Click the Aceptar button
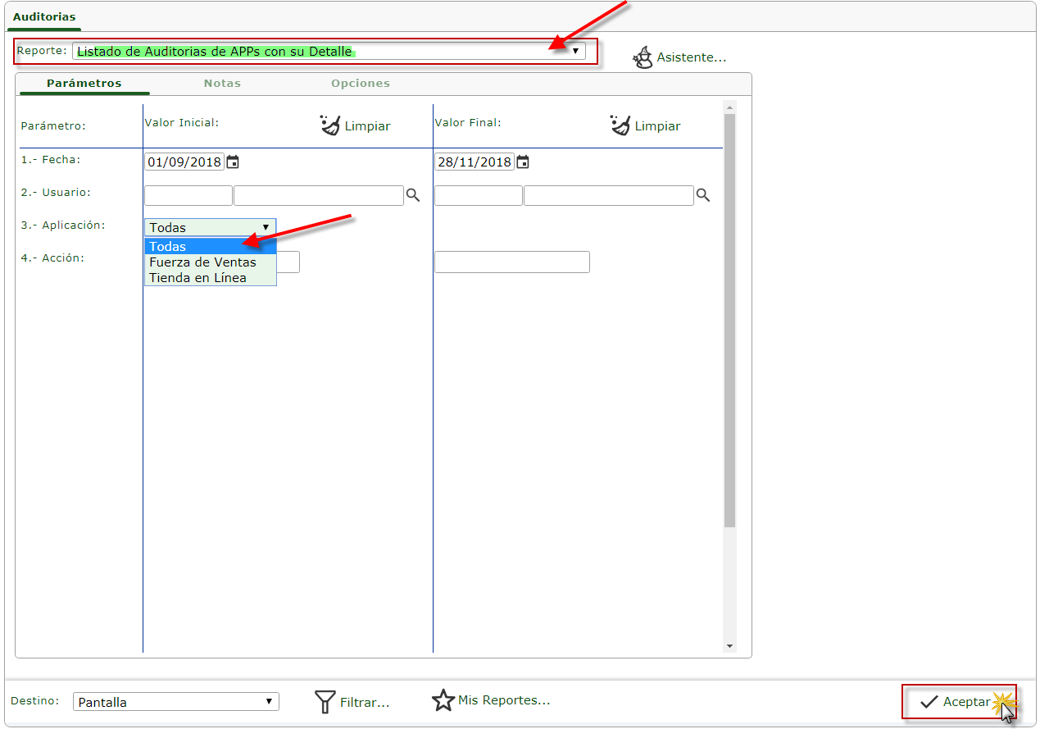The image size is (1049, 729). point(959,702)
